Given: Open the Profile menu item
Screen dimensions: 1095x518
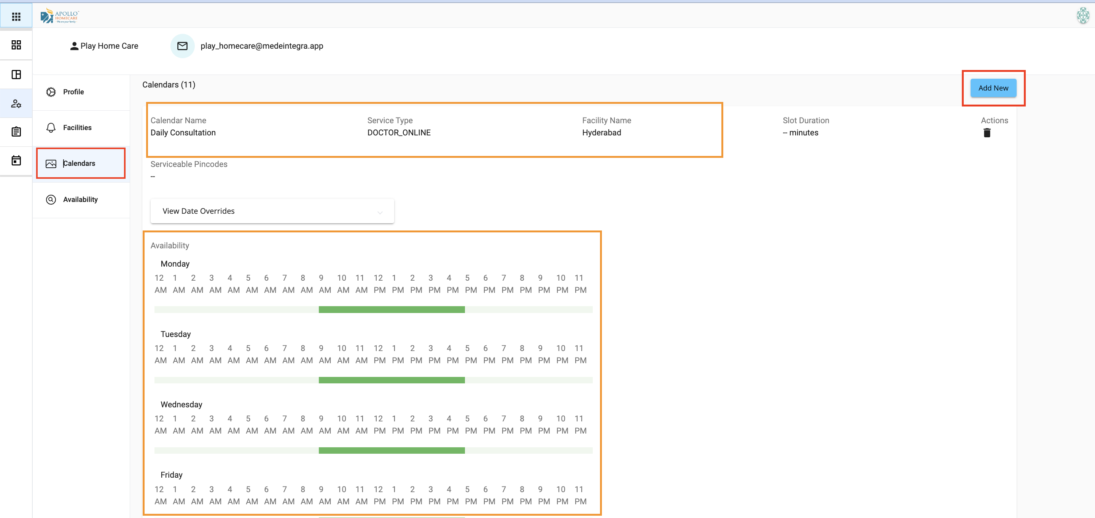Looking at the screenshot, I should (x=73, y=92).
